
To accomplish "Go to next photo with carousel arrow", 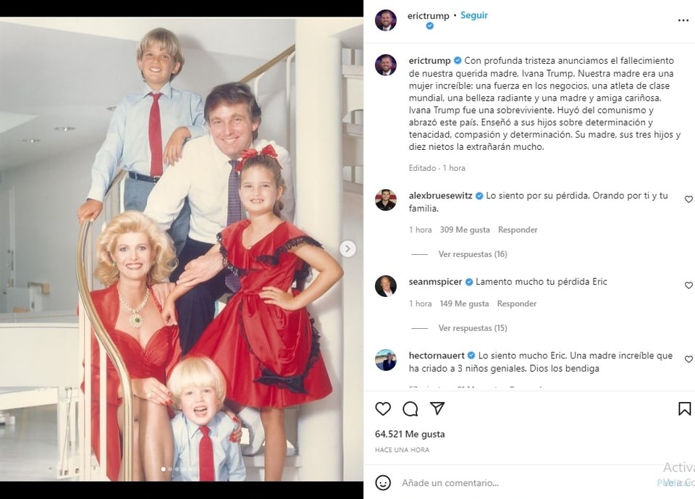I will [x=347, y=249].
